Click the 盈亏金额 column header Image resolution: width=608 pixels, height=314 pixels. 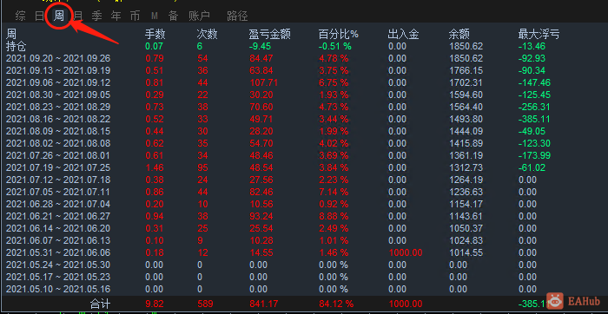269,35
